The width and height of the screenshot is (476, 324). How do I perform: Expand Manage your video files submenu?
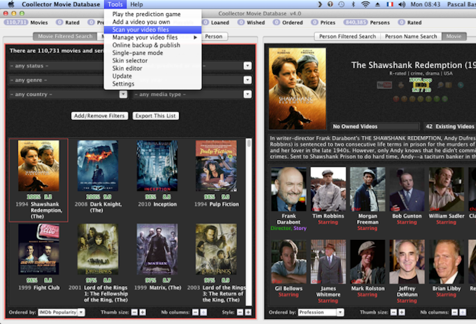point(153,38)
